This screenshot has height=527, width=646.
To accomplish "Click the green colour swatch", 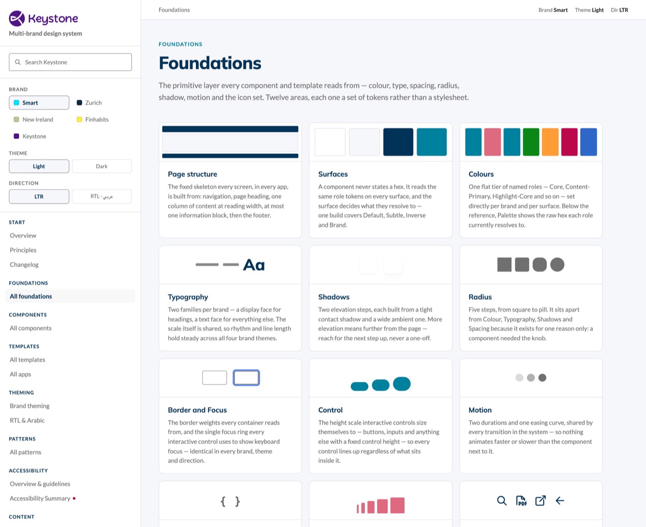I will pos(531,142).
